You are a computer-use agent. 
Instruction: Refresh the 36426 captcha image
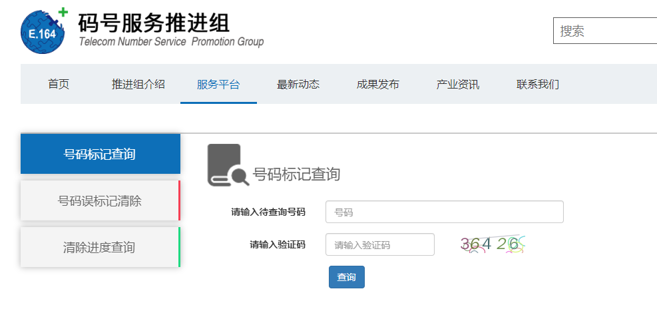[493, 244]
